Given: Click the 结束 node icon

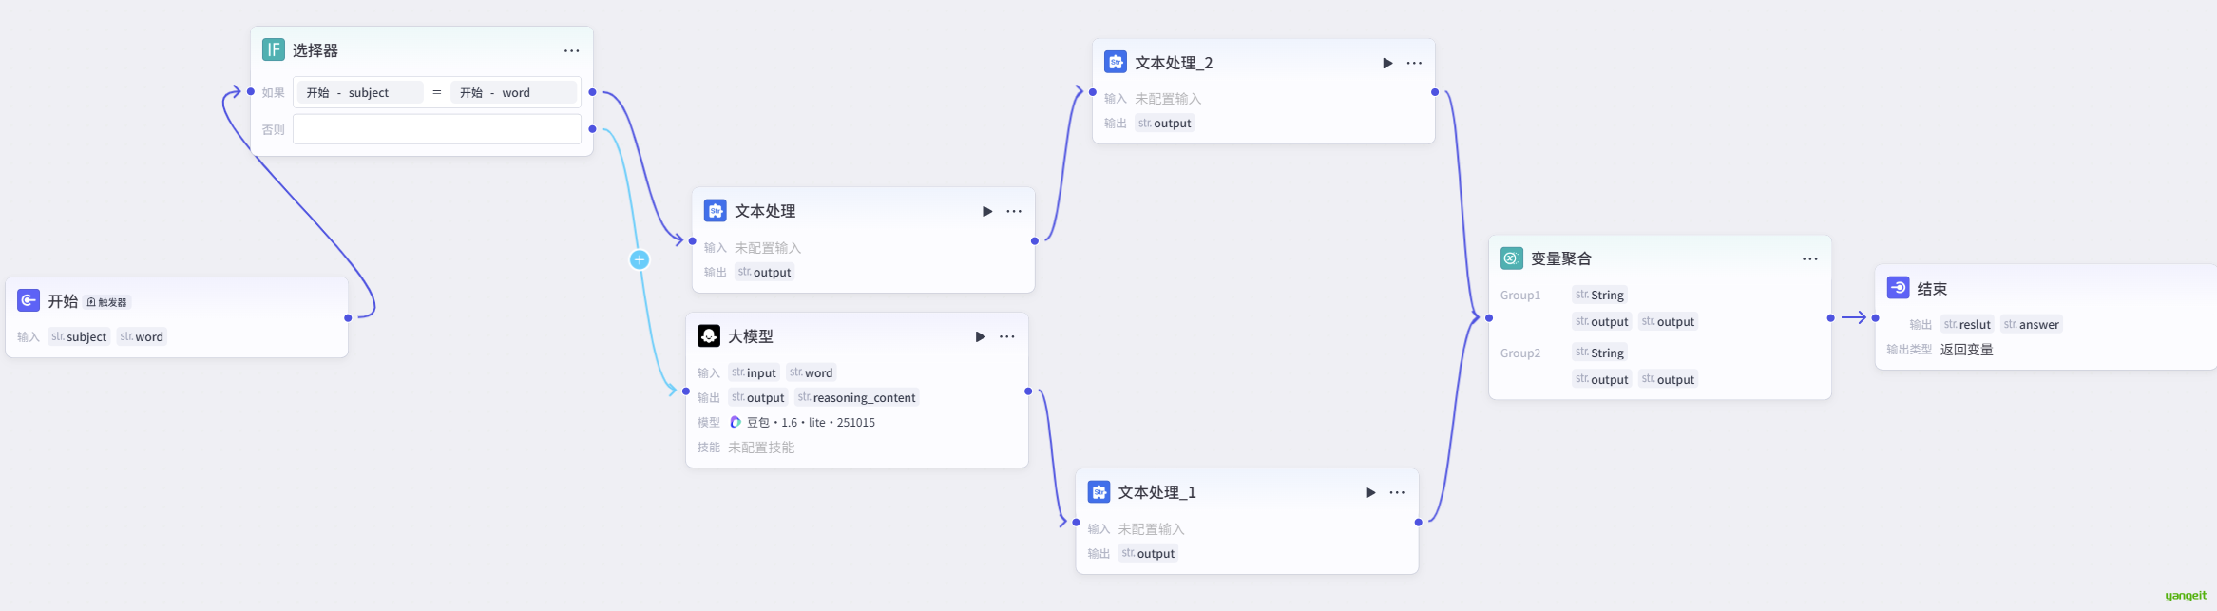Looking at the screenshot, I should click(1898, 288).
